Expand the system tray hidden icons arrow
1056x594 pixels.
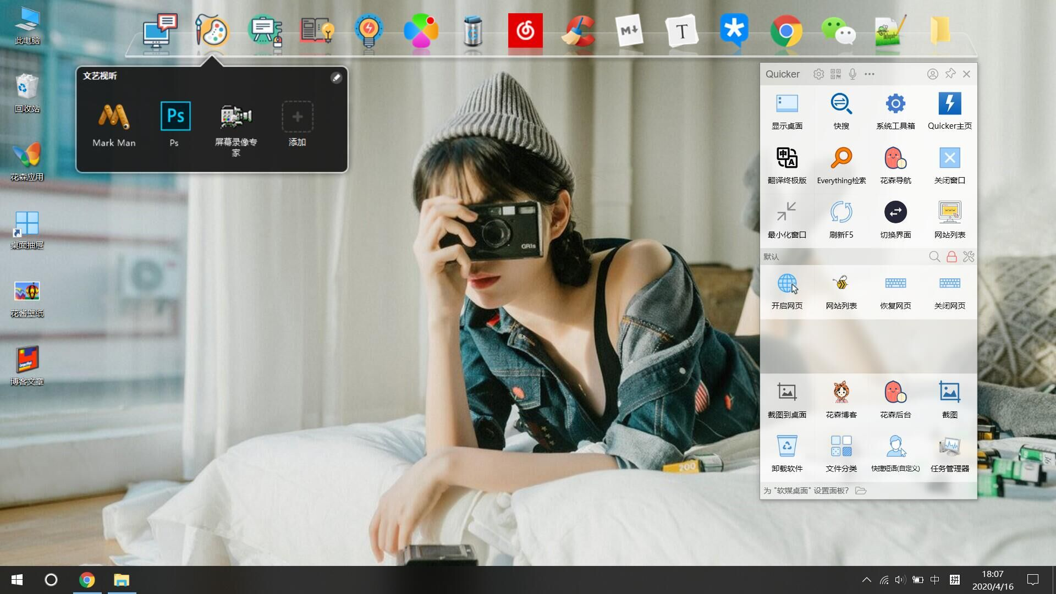866,580
